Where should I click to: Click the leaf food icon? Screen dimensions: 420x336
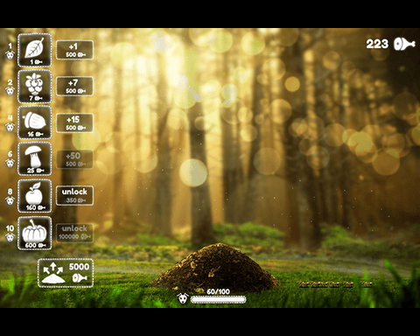coord(35,50)
